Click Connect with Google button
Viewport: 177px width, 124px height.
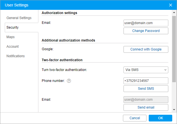[x=146, y=49]
